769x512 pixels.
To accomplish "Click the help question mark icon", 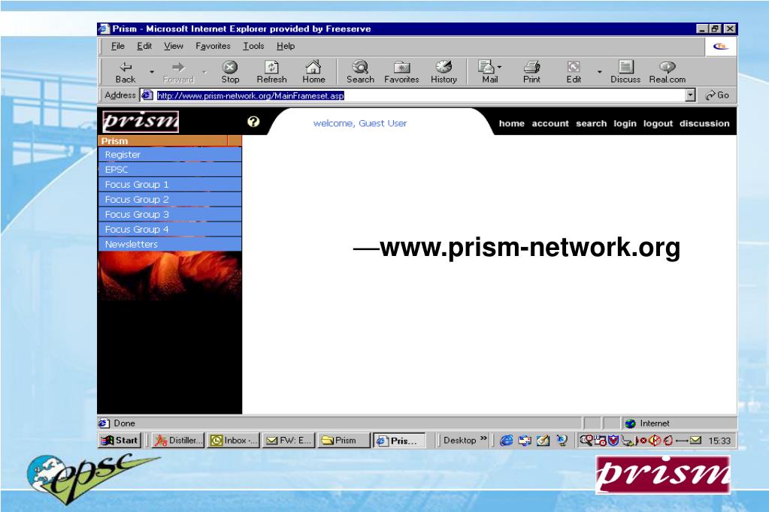I will click(x=253, y=122).
